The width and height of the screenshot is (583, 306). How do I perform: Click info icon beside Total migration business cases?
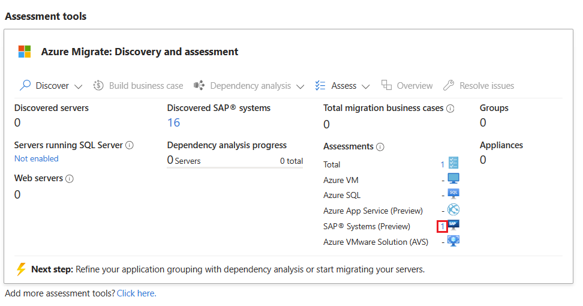(450, 109)
